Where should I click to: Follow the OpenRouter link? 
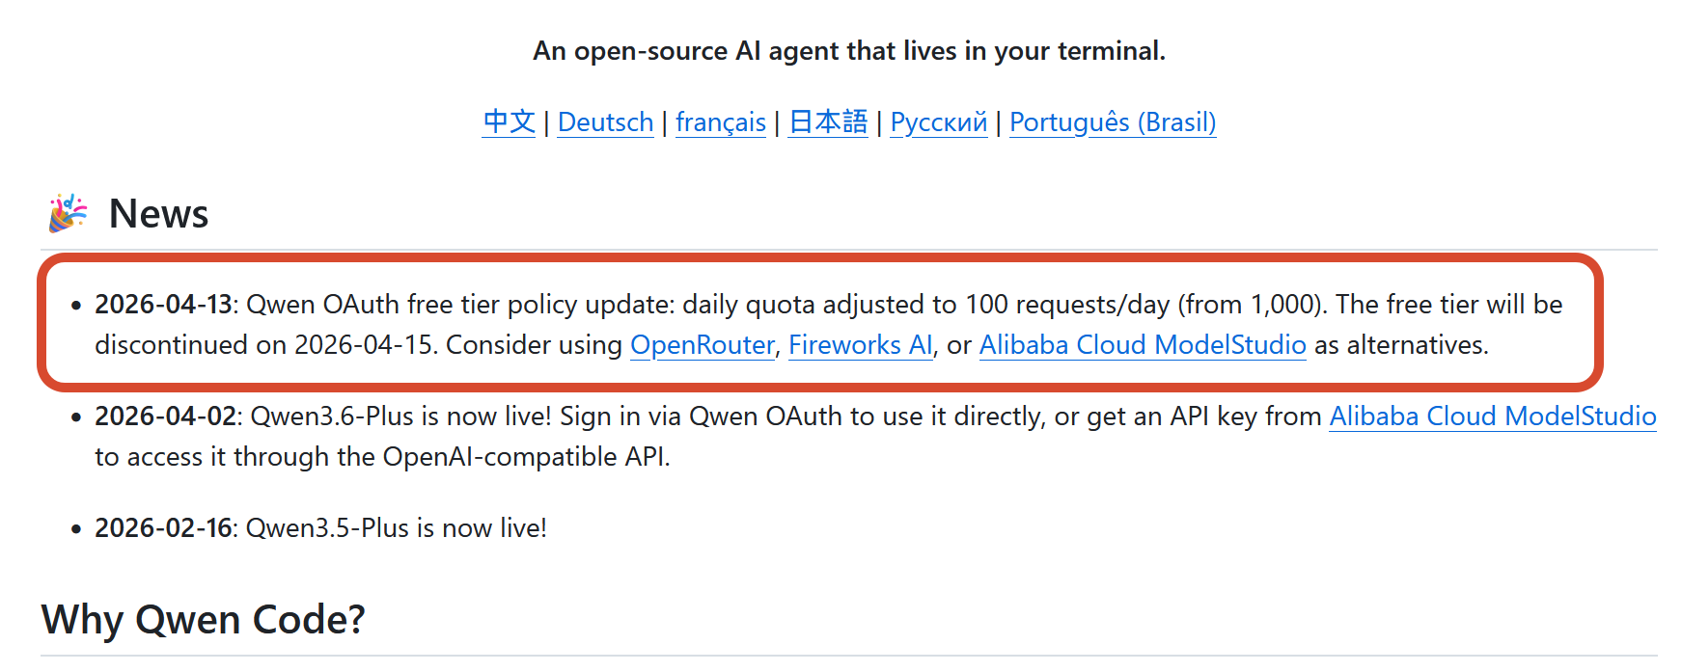(x=702, y=345)
